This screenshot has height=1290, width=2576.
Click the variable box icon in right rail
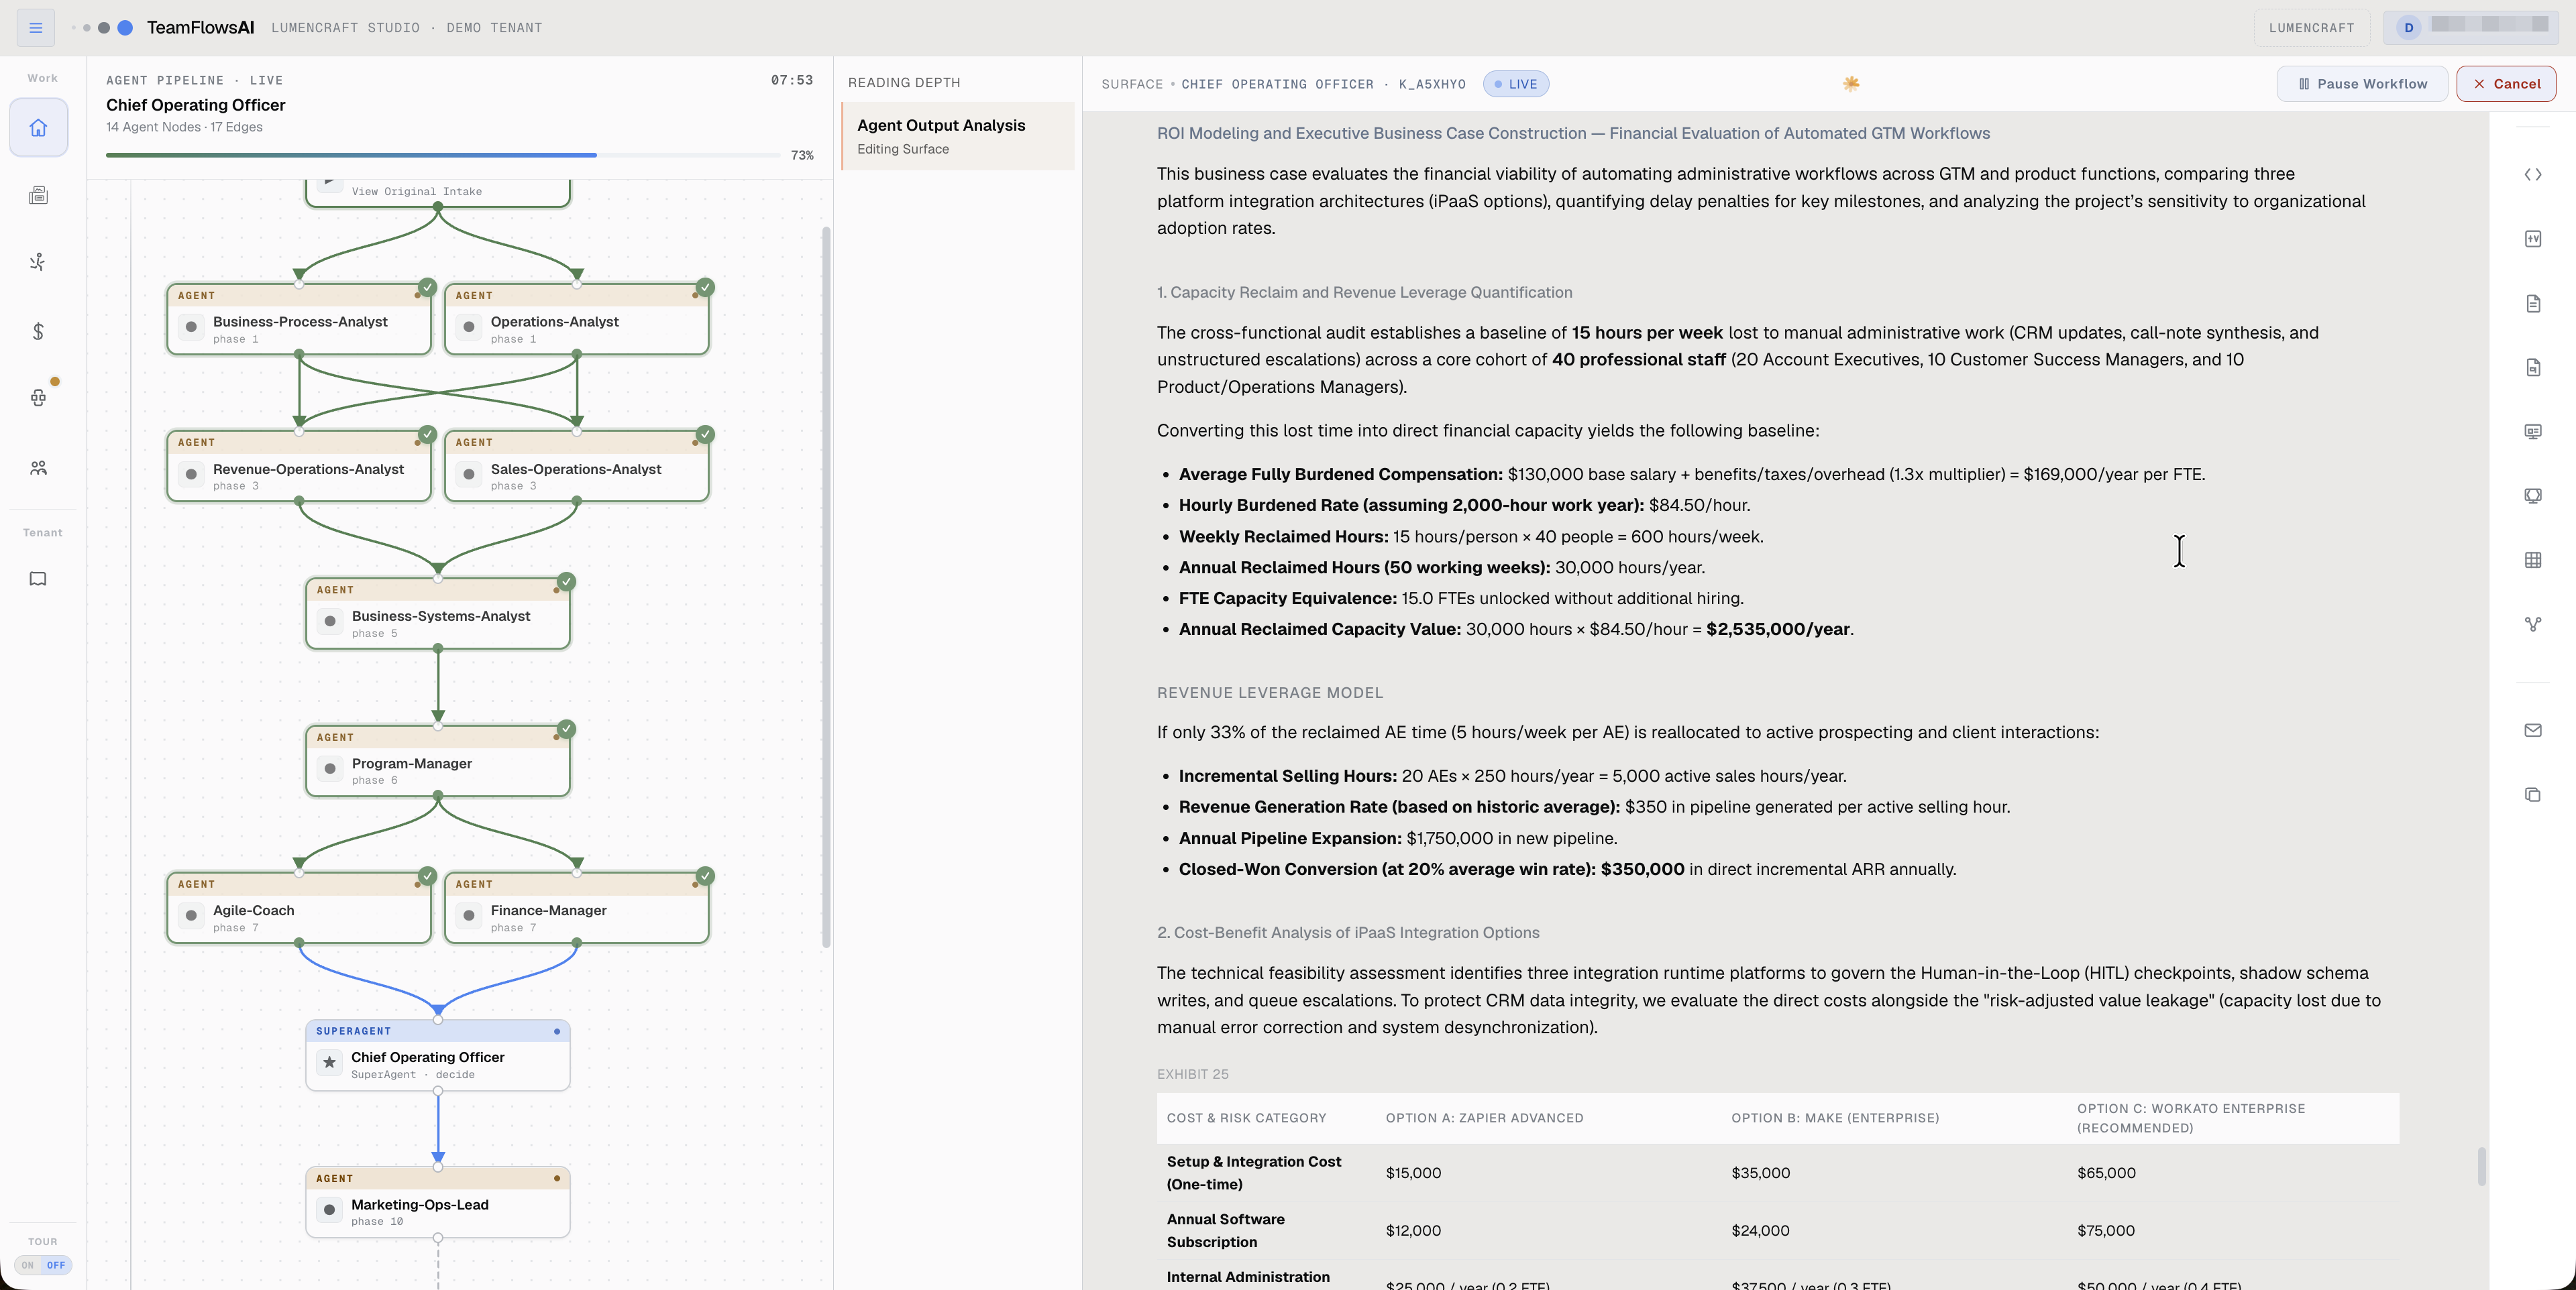coord(2532,239)
